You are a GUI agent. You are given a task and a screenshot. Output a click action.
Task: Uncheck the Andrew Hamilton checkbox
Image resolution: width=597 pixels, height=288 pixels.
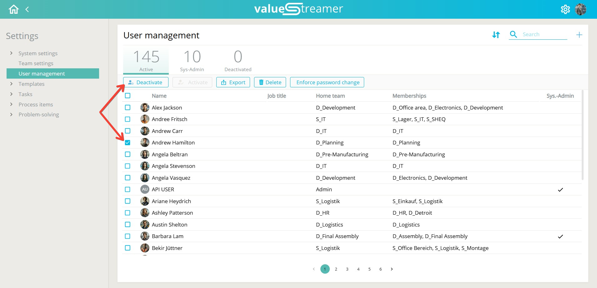128,143
